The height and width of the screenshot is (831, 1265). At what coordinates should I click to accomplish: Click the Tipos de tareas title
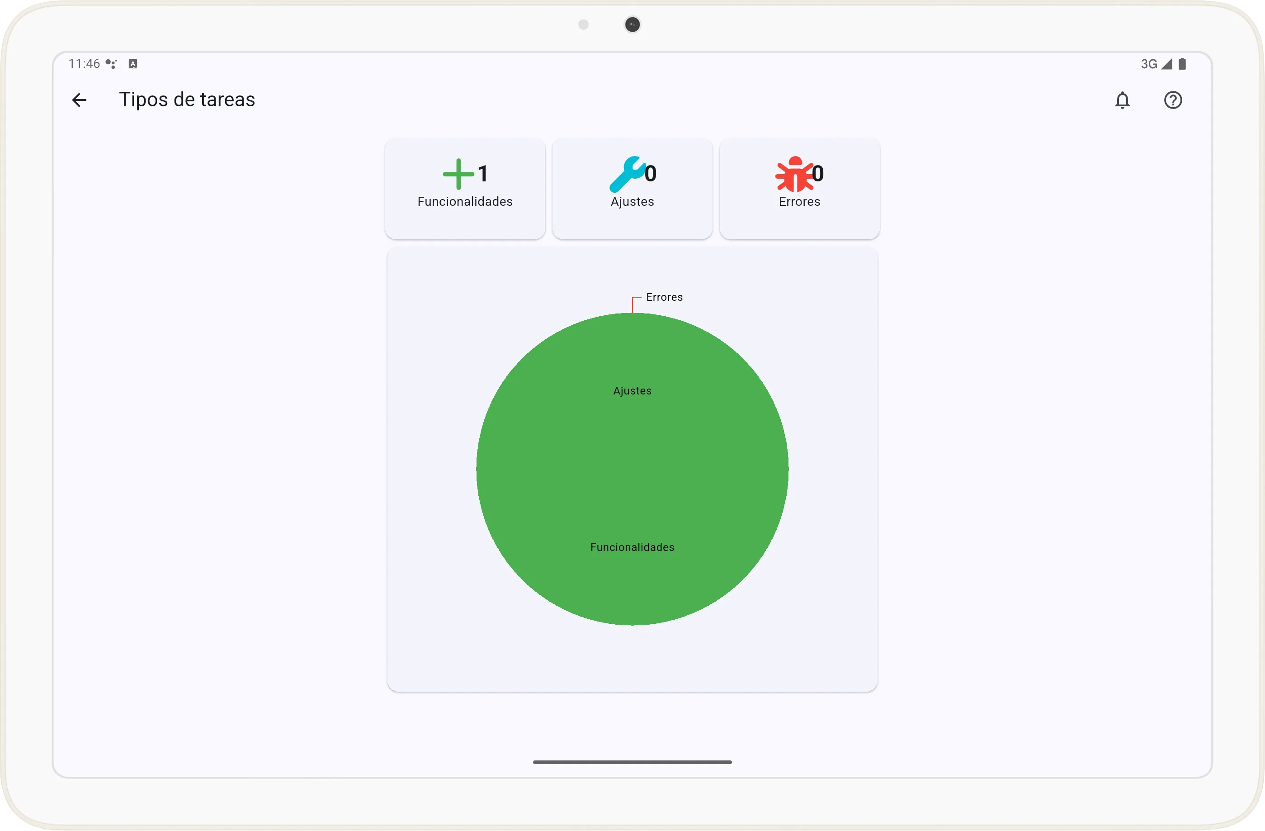click(x=187, y=100)
